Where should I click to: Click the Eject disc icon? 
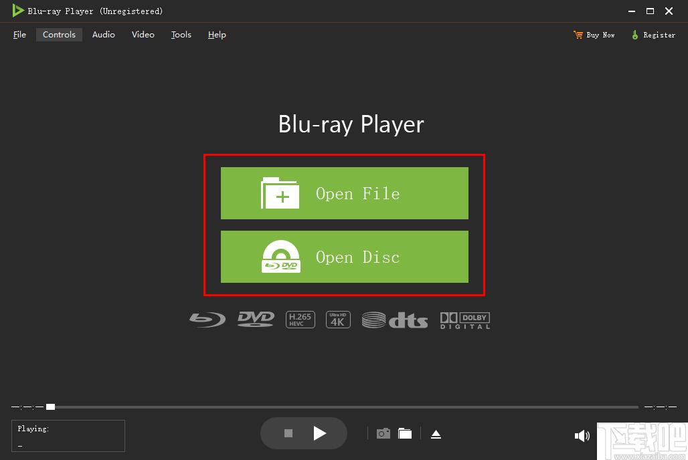436,434
